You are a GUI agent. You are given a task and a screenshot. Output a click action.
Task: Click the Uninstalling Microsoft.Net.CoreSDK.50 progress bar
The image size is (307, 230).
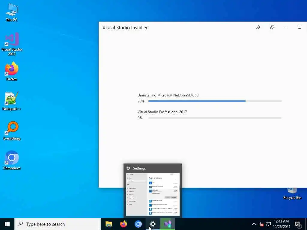click(x=215, y=101)
